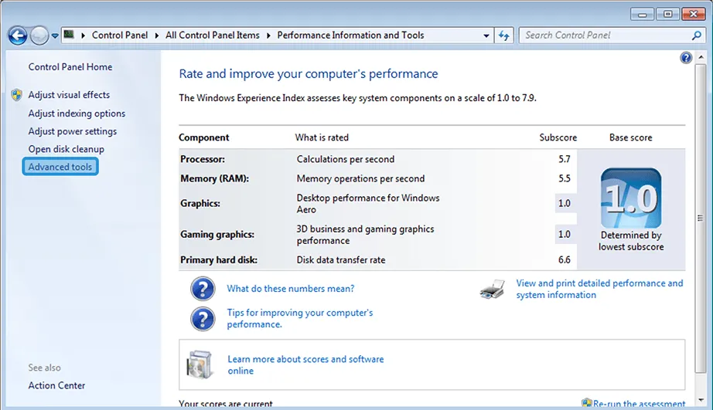Open Adjust indexing options
Screen dimensions: 713x410
click(77, 114)
